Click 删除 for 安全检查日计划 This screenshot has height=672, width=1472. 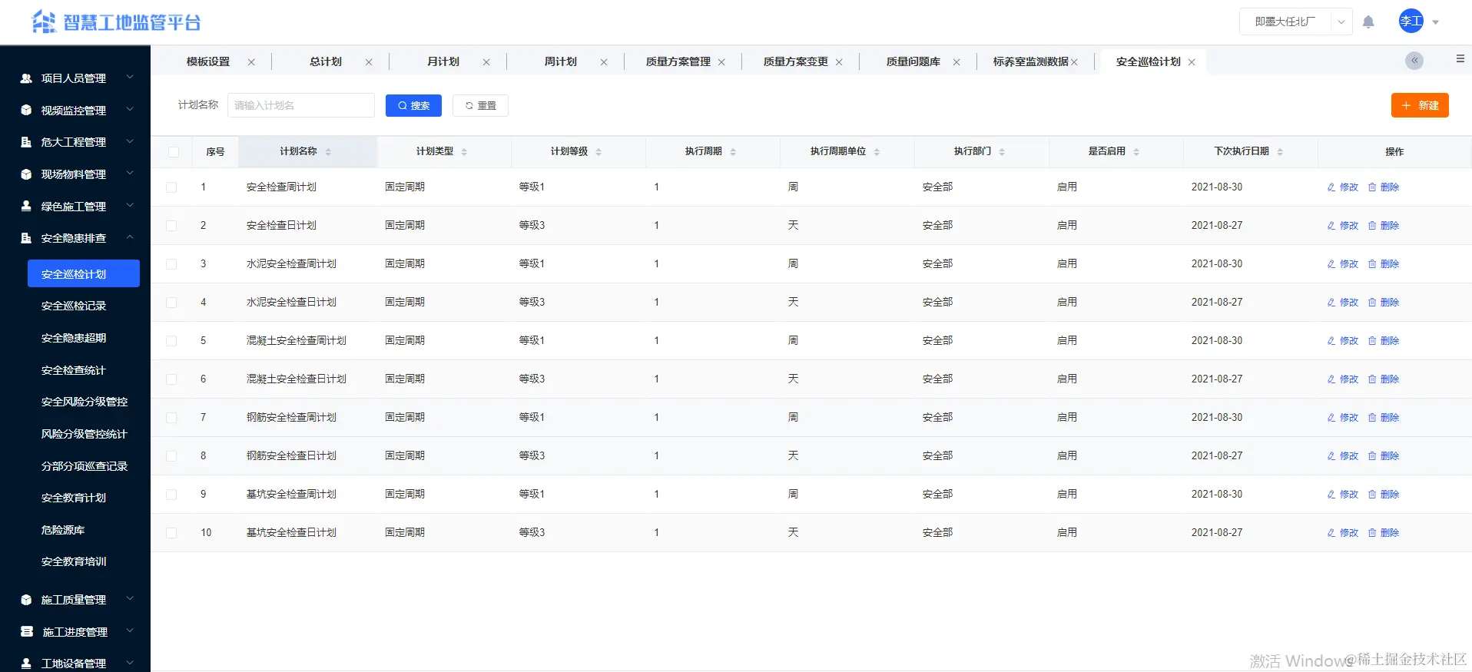(1384, 226)
